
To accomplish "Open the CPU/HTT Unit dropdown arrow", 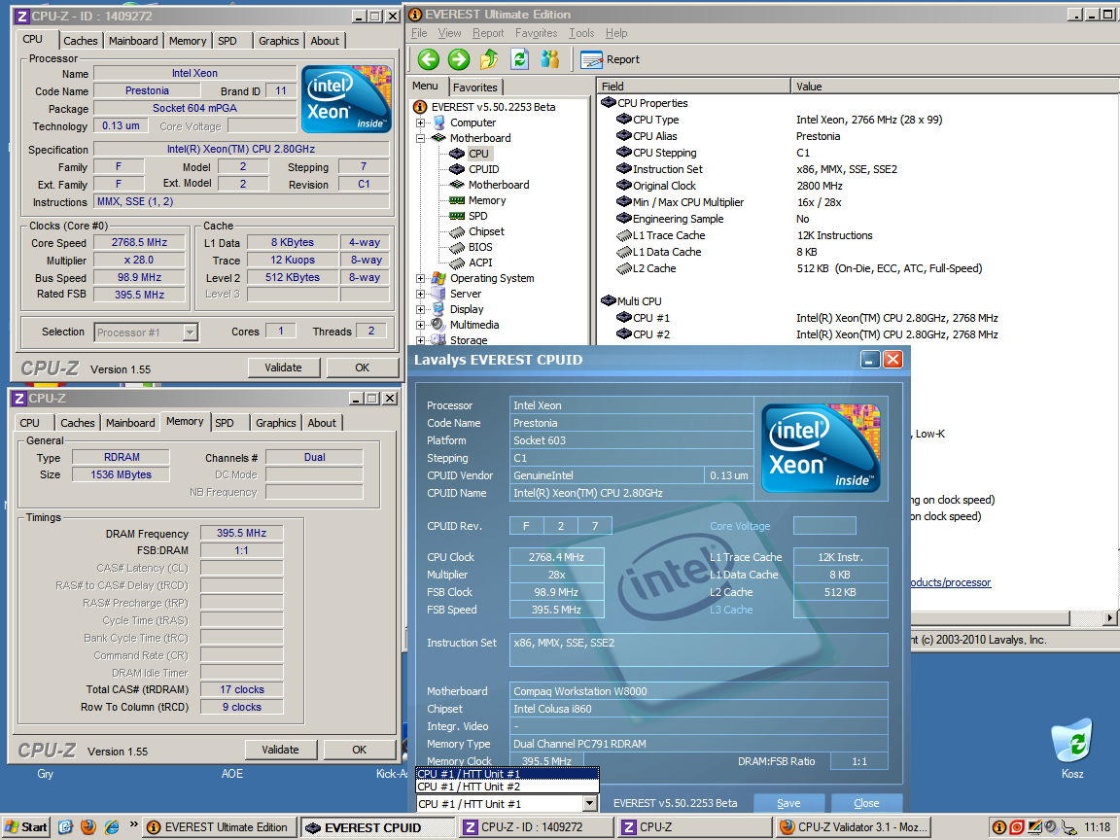I will coord(589,804).
